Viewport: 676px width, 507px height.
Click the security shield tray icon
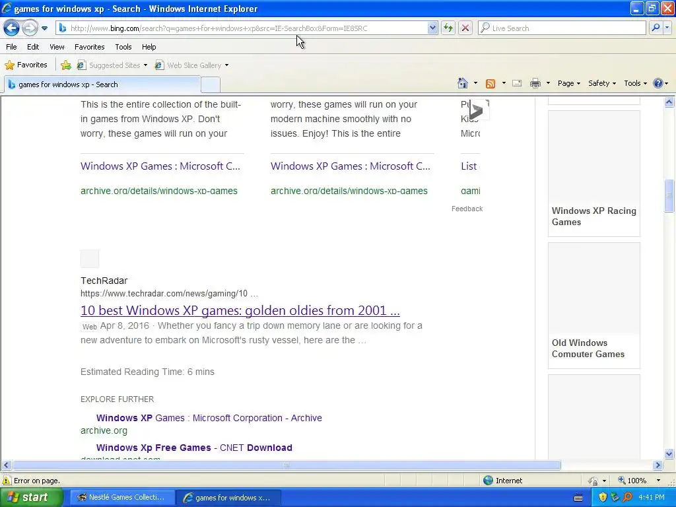coord(603,497)
